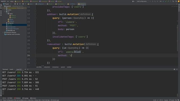This screenshot has height=101, width=180.
Task: Switch to the src/index.js editor tab
Action: click(72, 4)
